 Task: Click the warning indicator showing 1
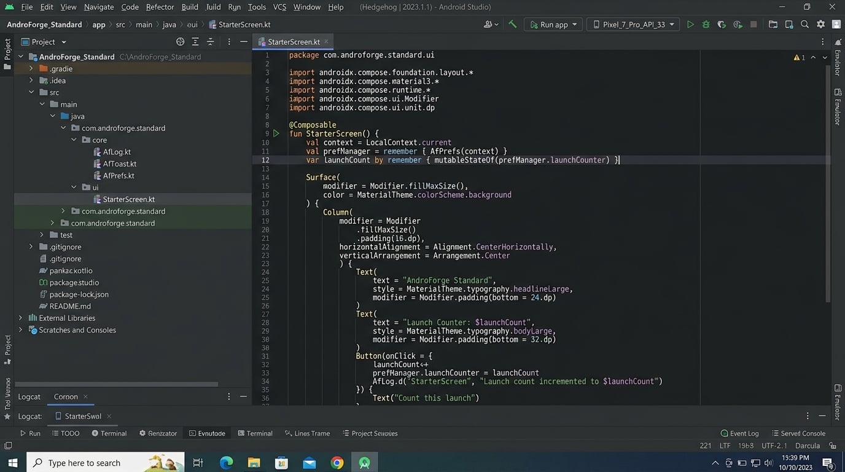(800, 57)
